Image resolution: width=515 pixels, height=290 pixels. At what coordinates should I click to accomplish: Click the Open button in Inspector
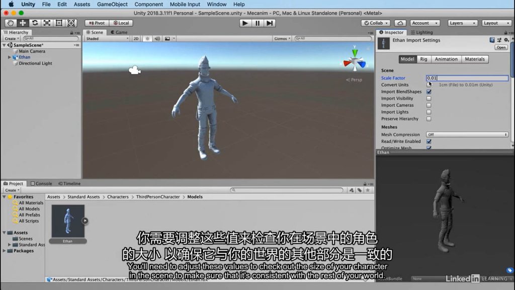click(x=501, y=47)
